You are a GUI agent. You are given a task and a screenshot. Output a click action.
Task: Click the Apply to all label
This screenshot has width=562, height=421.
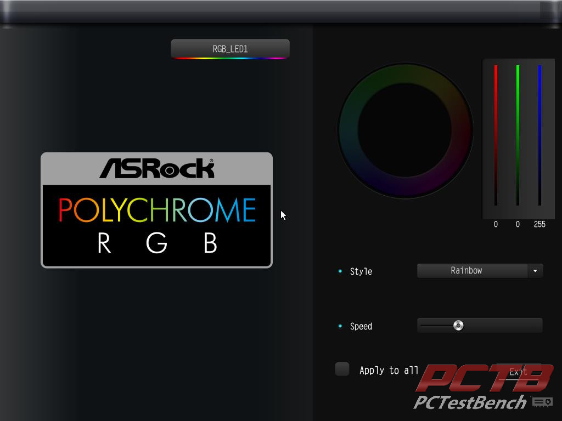click(389, 370)
